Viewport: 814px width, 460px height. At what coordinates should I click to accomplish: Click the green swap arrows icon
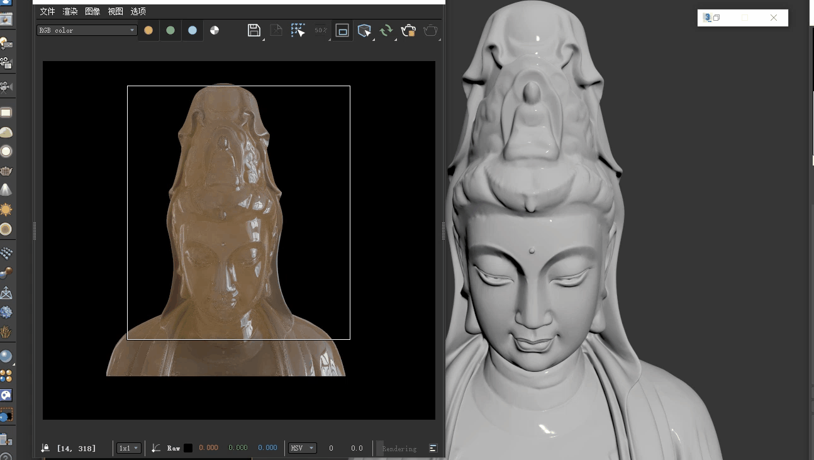(386, 30)
